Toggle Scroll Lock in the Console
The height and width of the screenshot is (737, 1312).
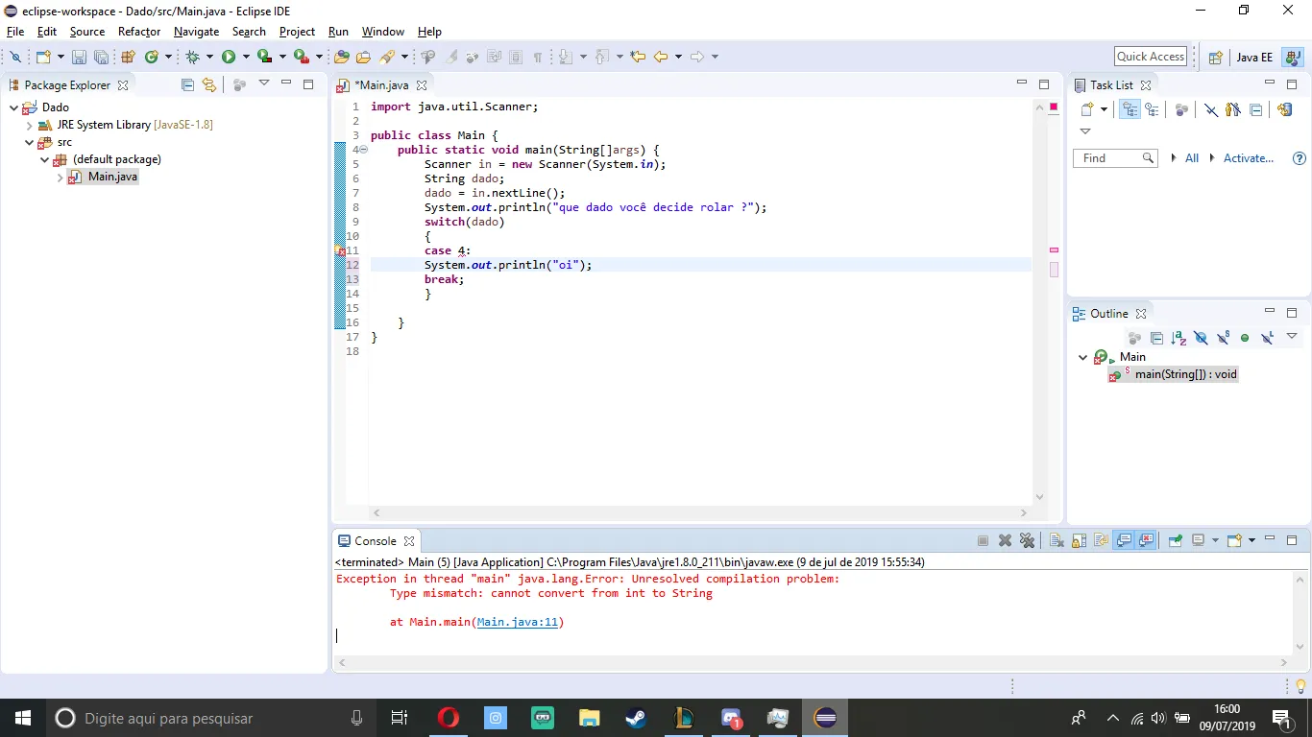(x=1079, y=540)
